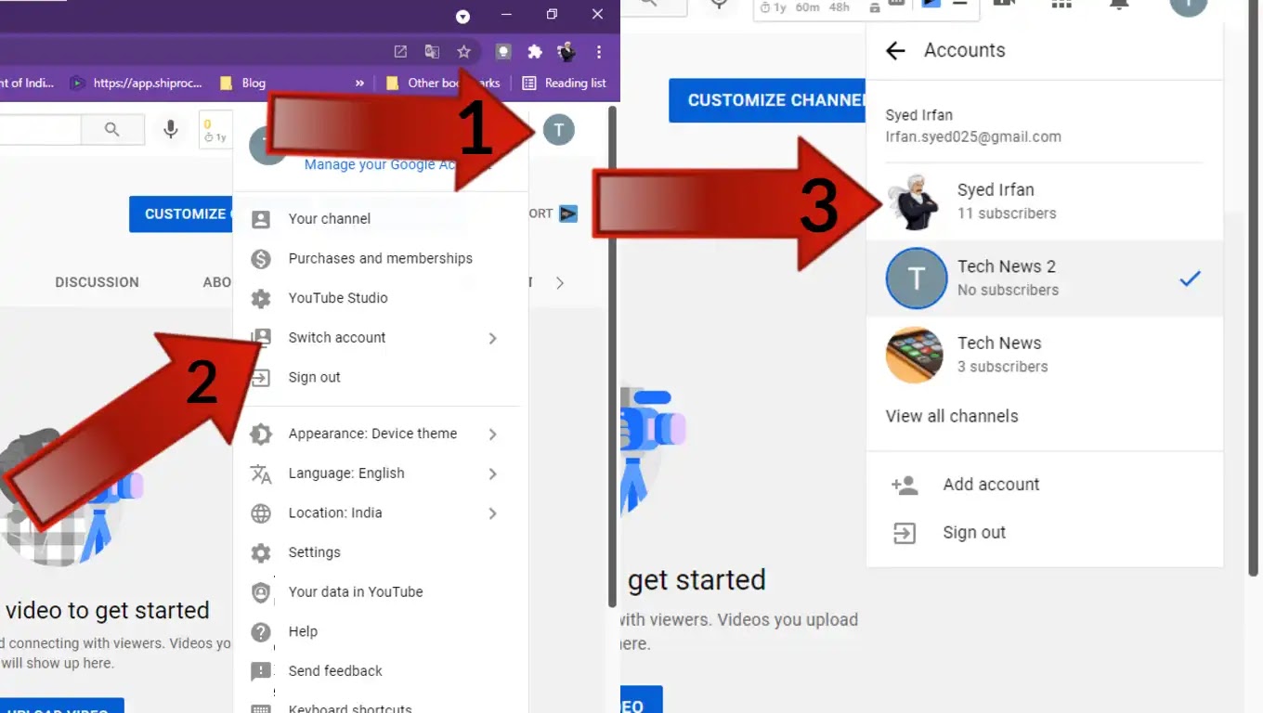Open YouTube Studio from the menu
The image size is (1263, 713).
point(381,298)
